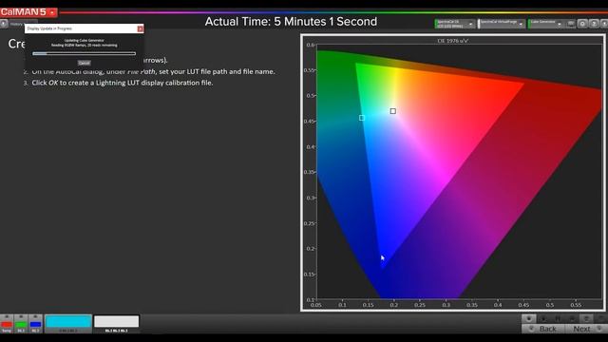Click the read-single measurement icon above Back
This screenshot has width=608, height=342.
(528, 319)
